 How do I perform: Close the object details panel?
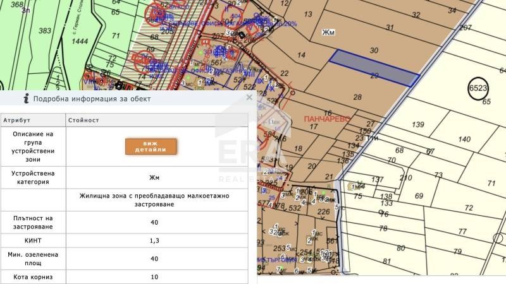tap(249, 98)
